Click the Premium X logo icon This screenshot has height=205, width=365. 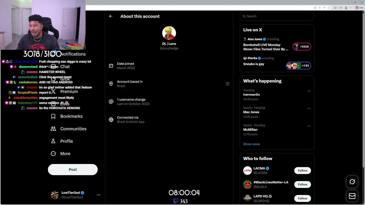click(x=53, y=91)
